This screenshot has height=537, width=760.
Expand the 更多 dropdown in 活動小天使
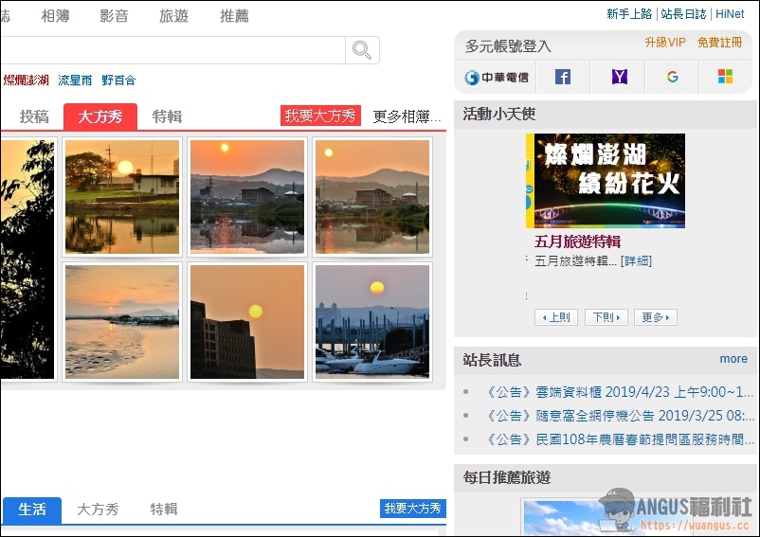click(655, 317)
